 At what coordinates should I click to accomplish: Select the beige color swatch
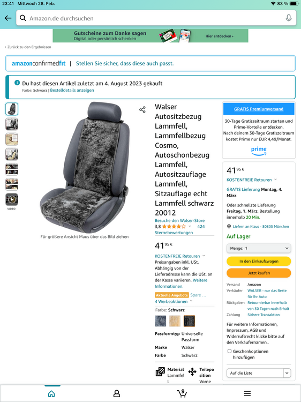click(175, 321)
